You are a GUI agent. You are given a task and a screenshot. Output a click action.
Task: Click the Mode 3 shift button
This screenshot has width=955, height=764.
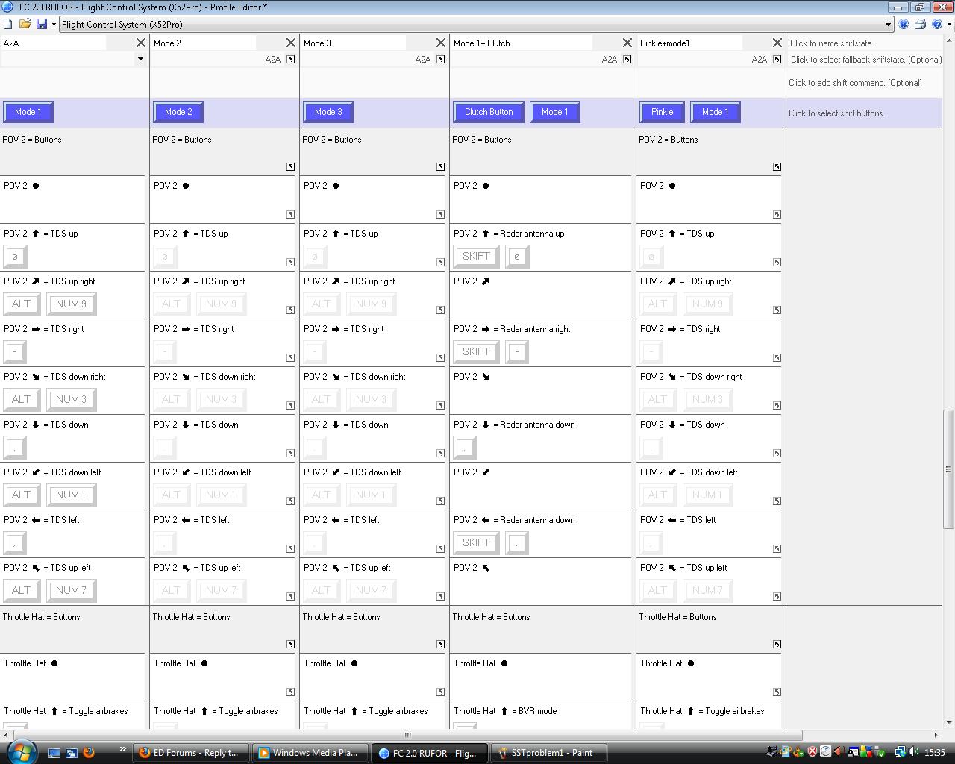(x=328, y=112)
